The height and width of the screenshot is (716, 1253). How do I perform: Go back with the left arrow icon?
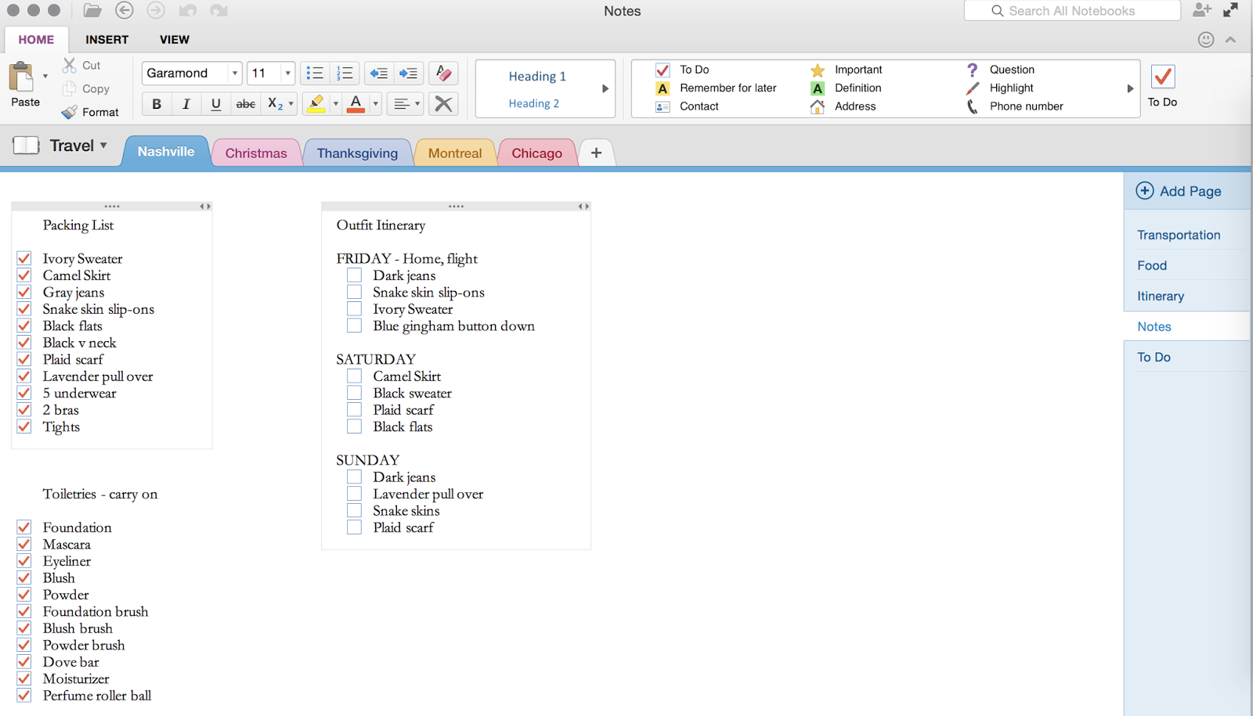point(124,10)
